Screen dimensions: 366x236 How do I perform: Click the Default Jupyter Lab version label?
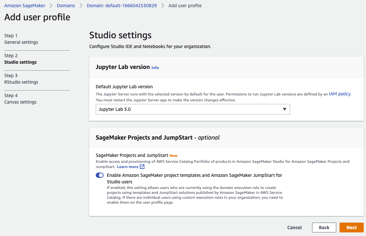click(x=124, y=87)
